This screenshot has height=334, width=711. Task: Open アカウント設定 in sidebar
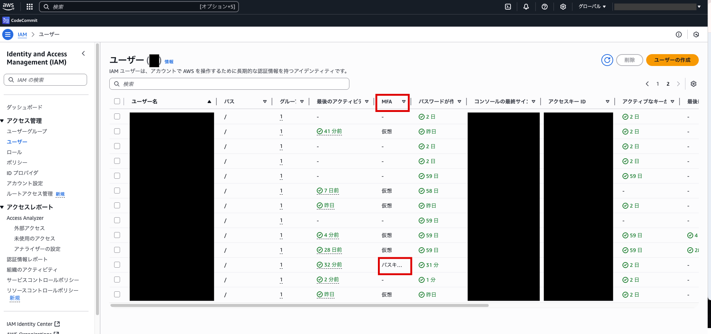25,183
